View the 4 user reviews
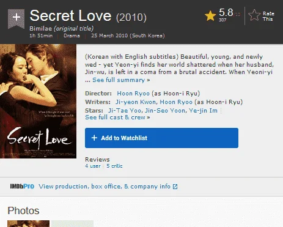The height and width of the screenshot is (227, 283). pyautogui.click(x=93, y=166)
